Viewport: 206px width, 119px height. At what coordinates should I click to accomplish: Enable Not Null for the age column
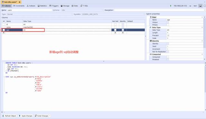click(x=115, y=30)
